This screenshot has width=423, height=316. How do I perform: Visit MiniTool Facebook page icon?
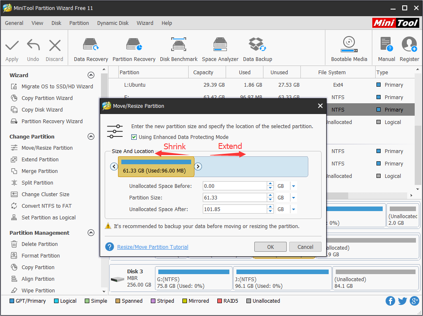390,301
